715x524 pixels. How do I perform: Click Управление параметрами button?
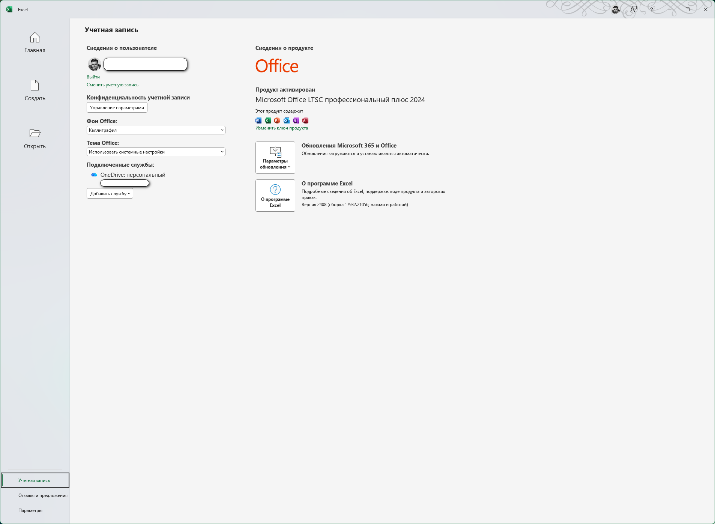tap(117, 108)
